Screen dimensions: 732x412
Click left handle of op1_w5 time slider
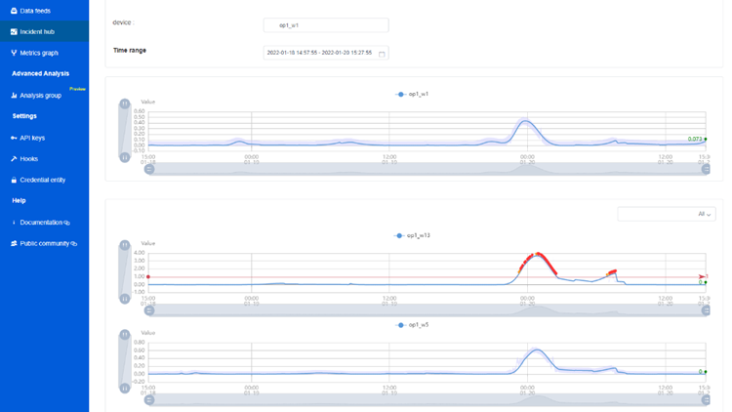coord(149,400)
